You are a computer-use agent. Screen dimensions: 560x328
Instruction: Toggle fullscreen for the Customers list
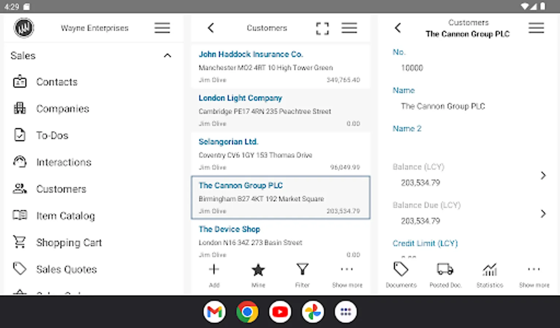(322, 28)
